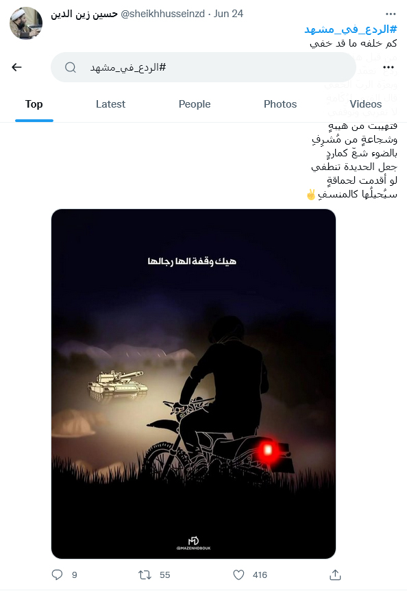
Task: Switch to the People tab
Action: (195, 104)
